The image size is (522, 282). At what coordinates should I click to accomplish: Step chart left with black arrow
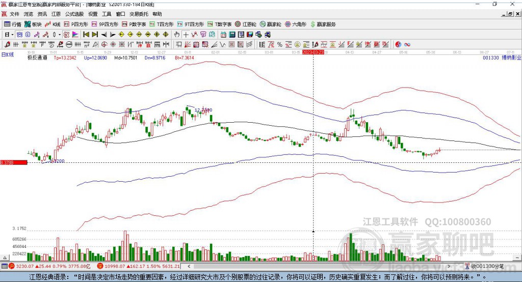[104, 35]
